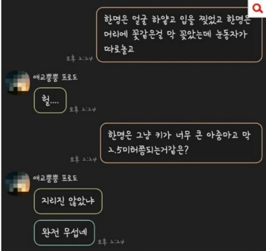Image resolution: width=266 pixels, height=251 pixels.
Task: Click the timestamp next to '헐....'
Action: click(x=83, y=109)
